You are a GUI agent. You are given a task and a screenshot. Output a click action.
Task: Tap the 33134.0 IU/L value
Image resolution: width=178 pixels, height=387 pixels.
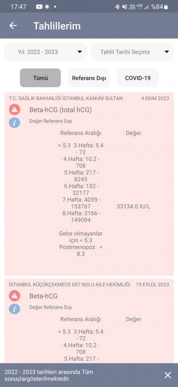133,206
